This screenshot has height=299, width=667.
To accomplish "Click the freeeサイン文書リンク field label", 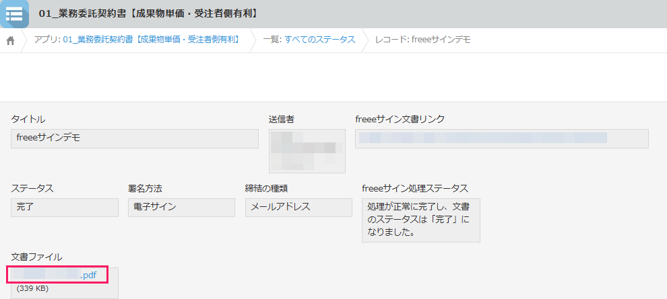I will point(400,120).
